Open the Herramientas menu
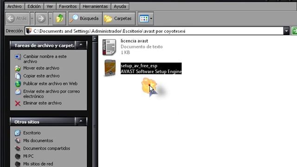The height and width of the screenshot is (167, 297). (95, 6)
